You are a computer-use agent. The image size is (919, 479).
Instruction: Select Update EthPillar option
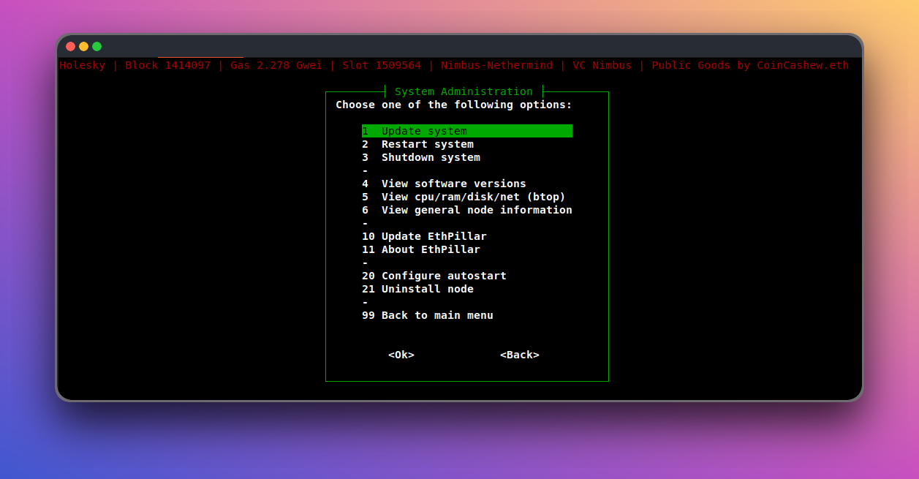pyautogui.click(x=434, y=236)
